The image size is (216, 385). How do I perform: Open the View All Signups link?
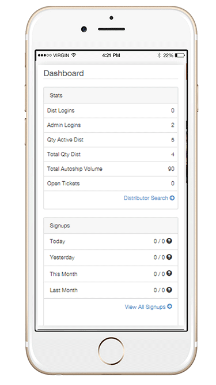point(149,306)
